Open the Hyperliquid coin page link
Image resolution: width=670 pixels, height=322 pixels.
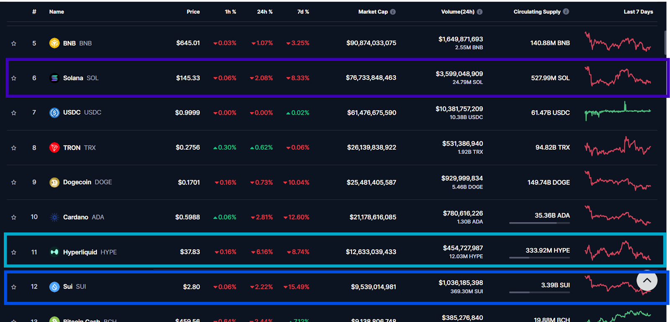point(90,252)
